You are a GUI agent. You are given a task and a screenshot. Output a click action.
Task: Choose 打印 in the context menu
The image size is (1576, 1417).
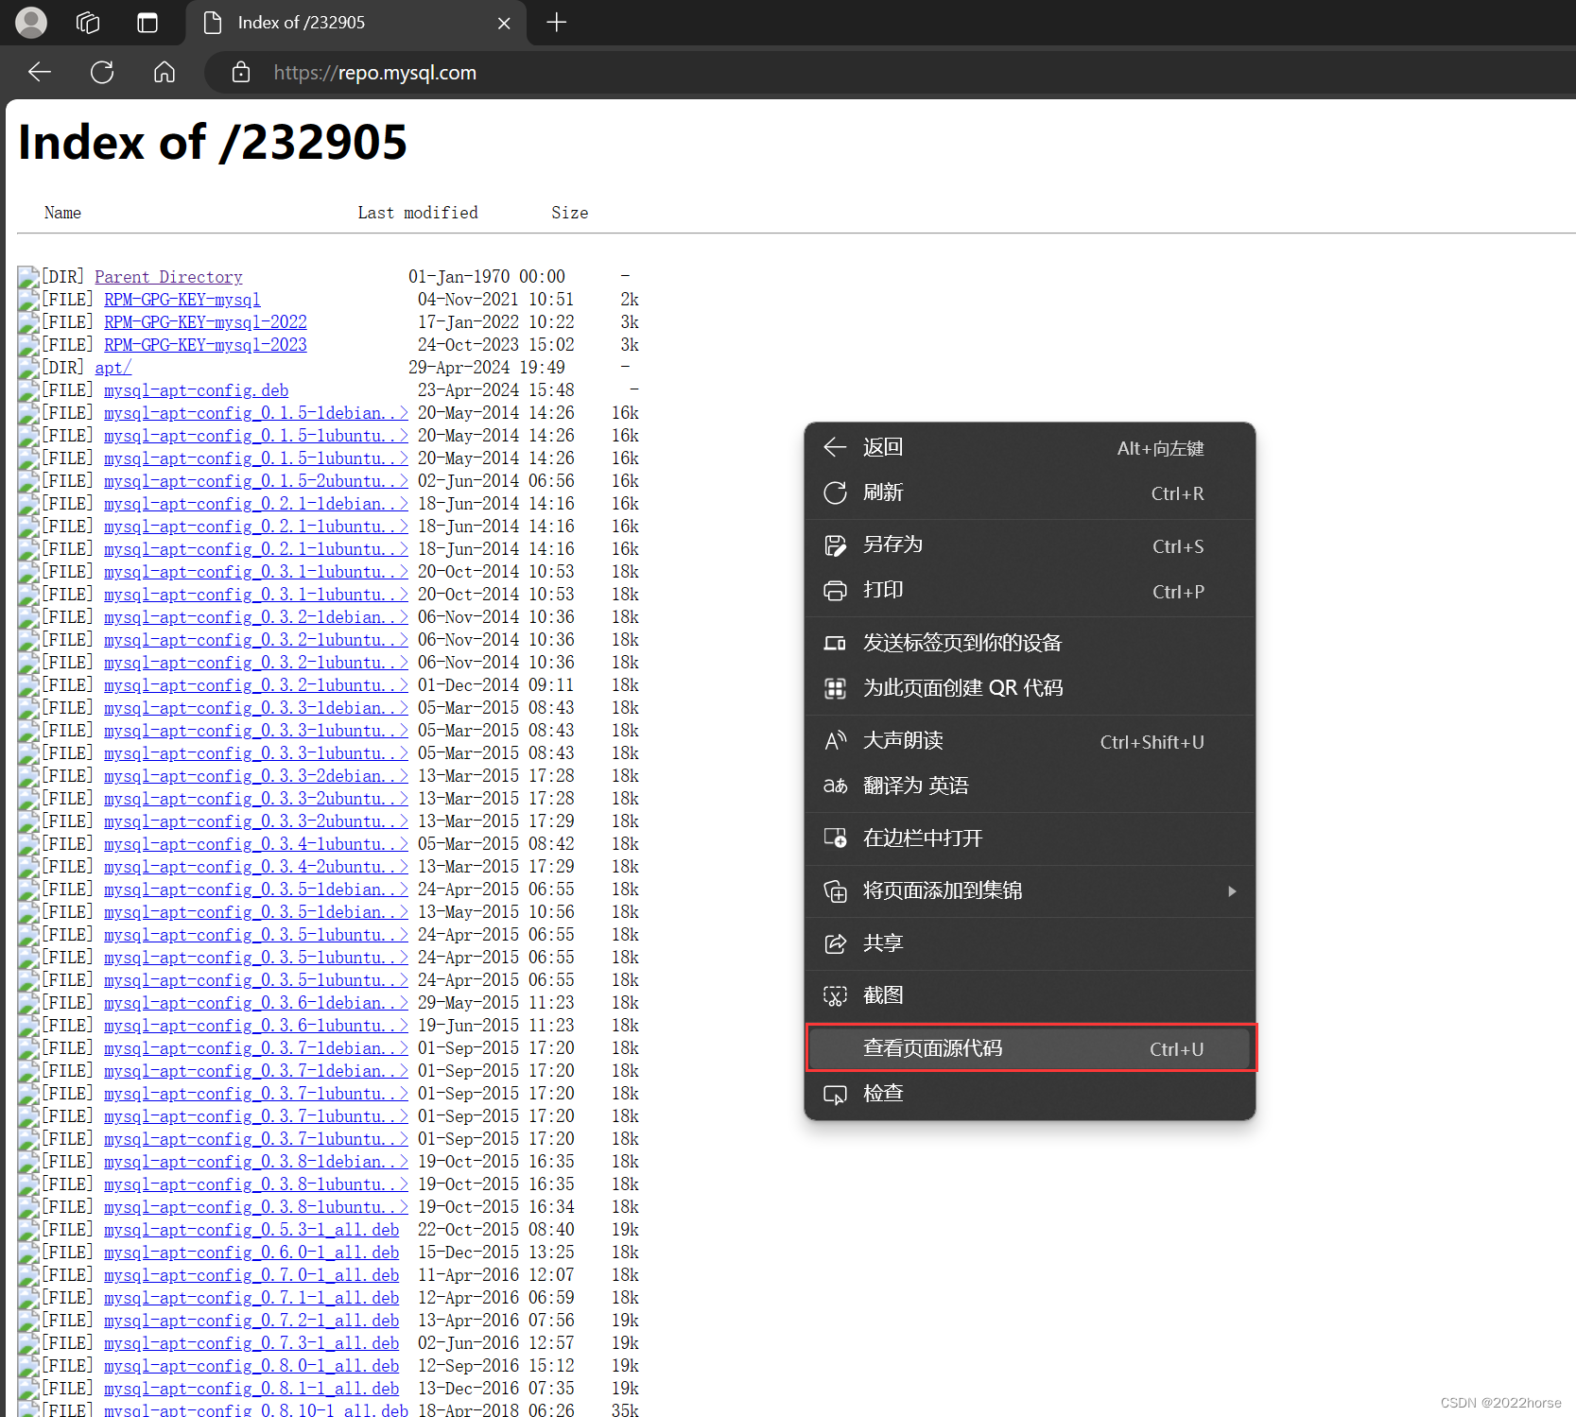click(1030, 591)
